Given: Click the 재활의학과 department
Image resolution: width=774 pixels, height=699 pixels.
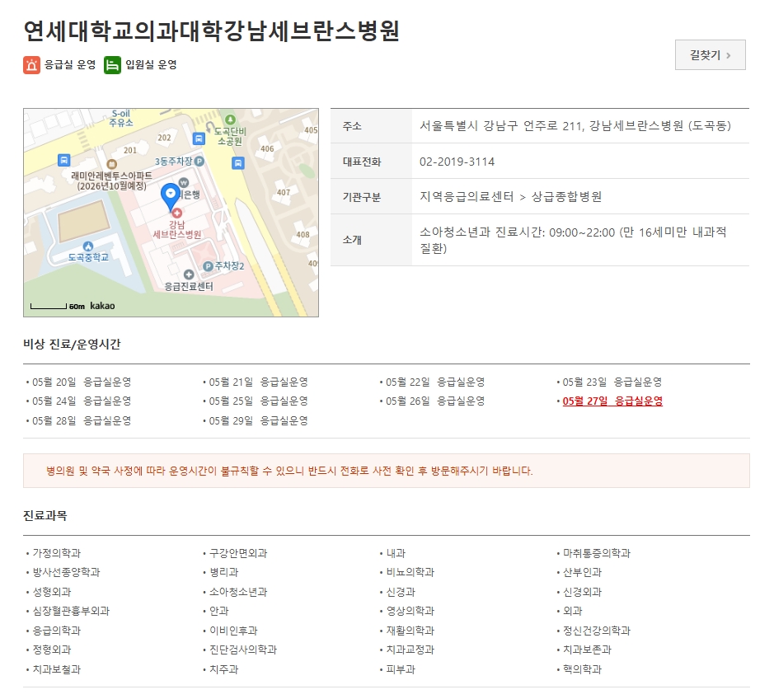Looking at the screenshot, I should [410, 631].
